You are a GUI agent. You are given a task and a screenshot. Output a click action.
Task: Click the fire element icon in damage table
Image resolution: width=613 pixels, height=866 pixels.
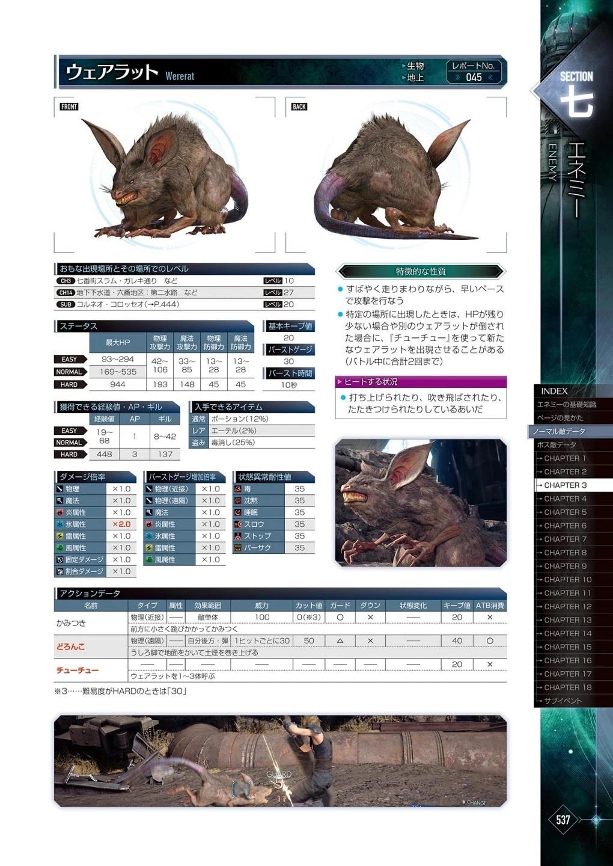click(x=59, y=512)
